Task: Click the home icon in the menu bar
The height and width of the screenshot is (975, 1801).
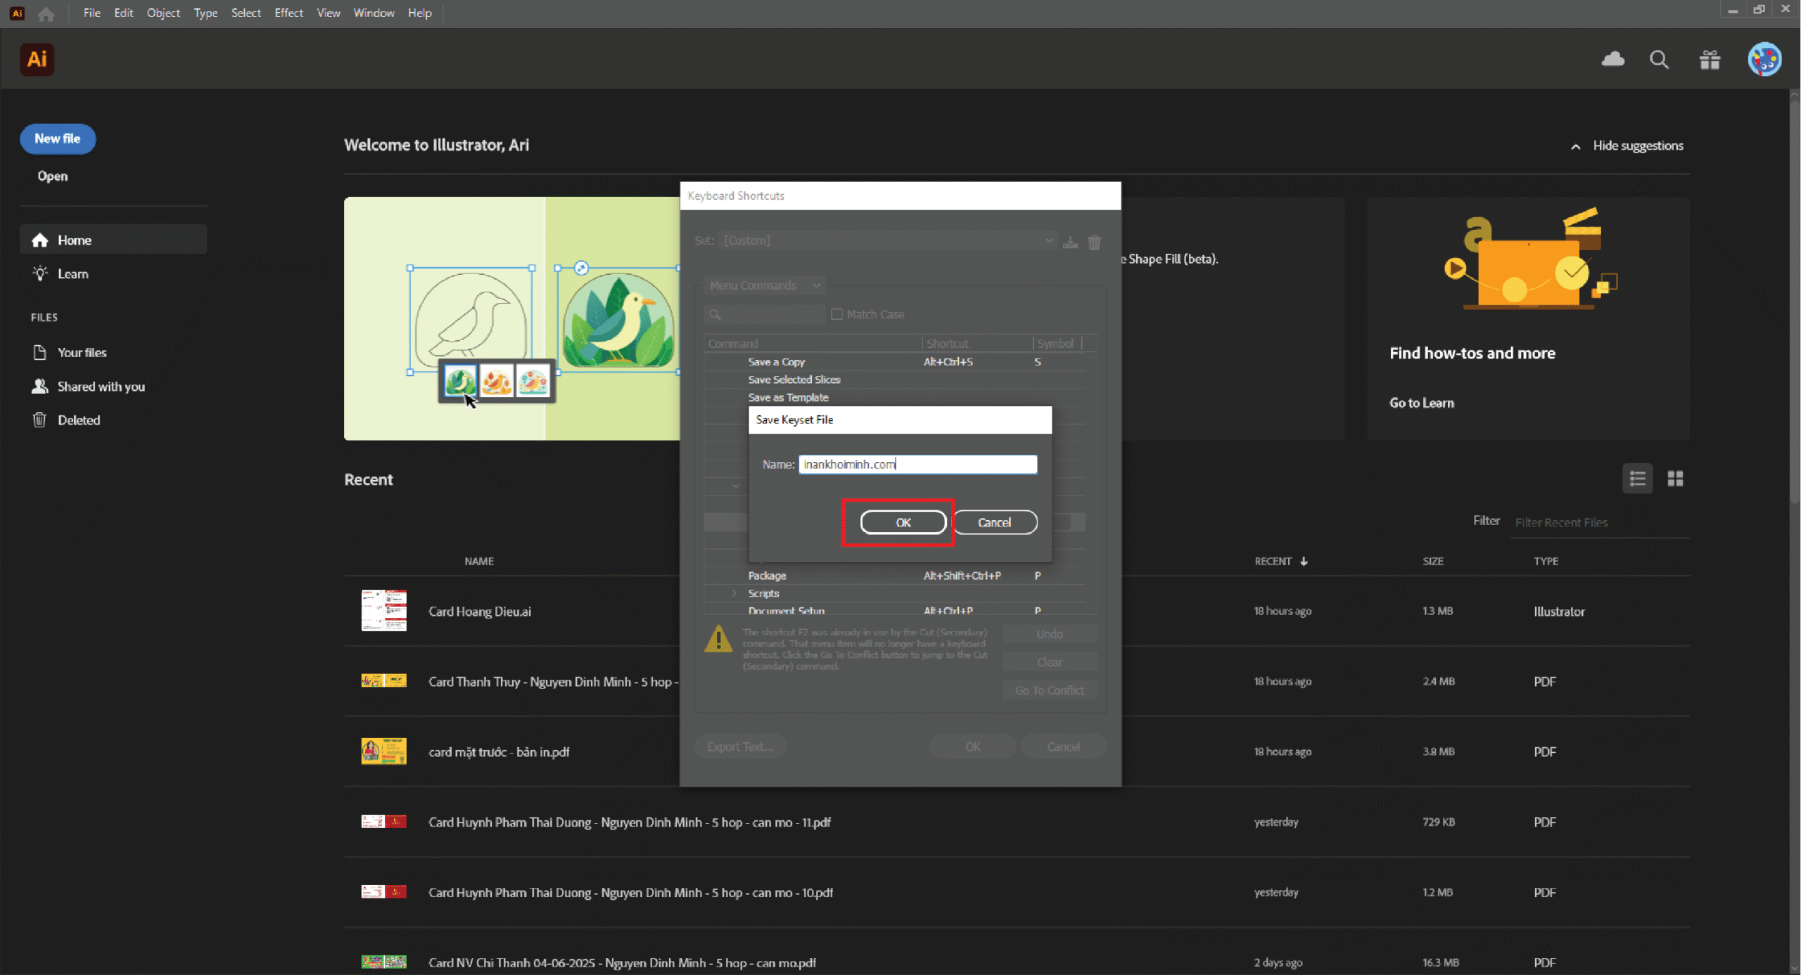Action: [x=46, y=13]
